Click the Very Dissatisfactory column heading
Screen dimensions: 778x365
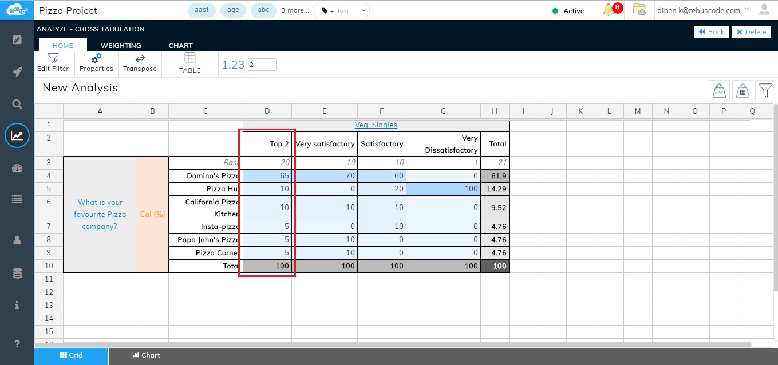443,144
